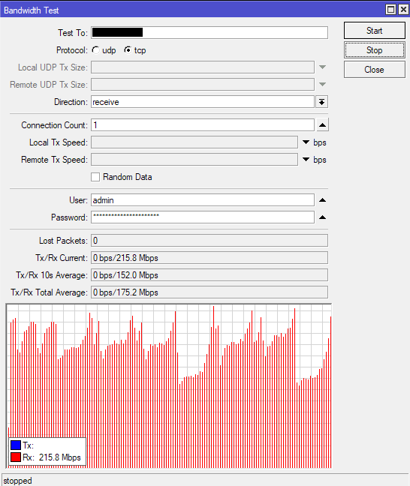The height and width of the screenshot is (486, 410).
Task: Collapse the Password field arrow
Action: point(322,217)
